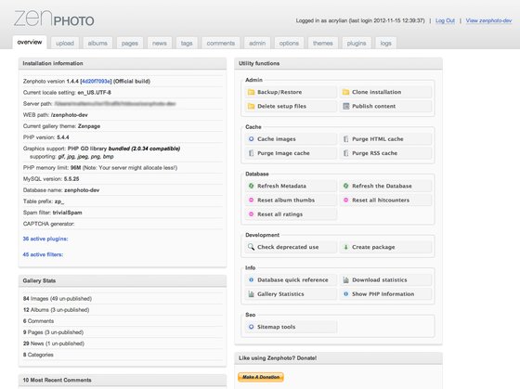The image size is (520, 389).
Task: Click the Backup/Restore folder icon
Action: [x=251, y=92]
